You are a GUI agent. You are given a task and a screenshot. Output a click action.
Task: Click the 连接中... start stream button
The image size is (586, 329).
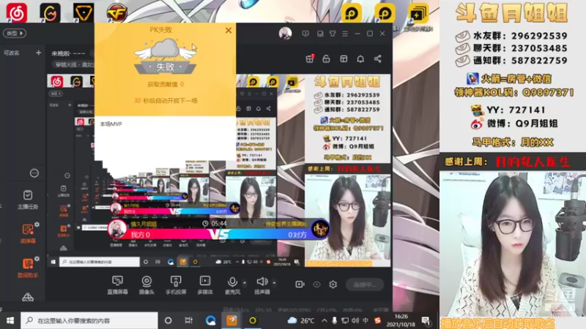click(364, 284)
